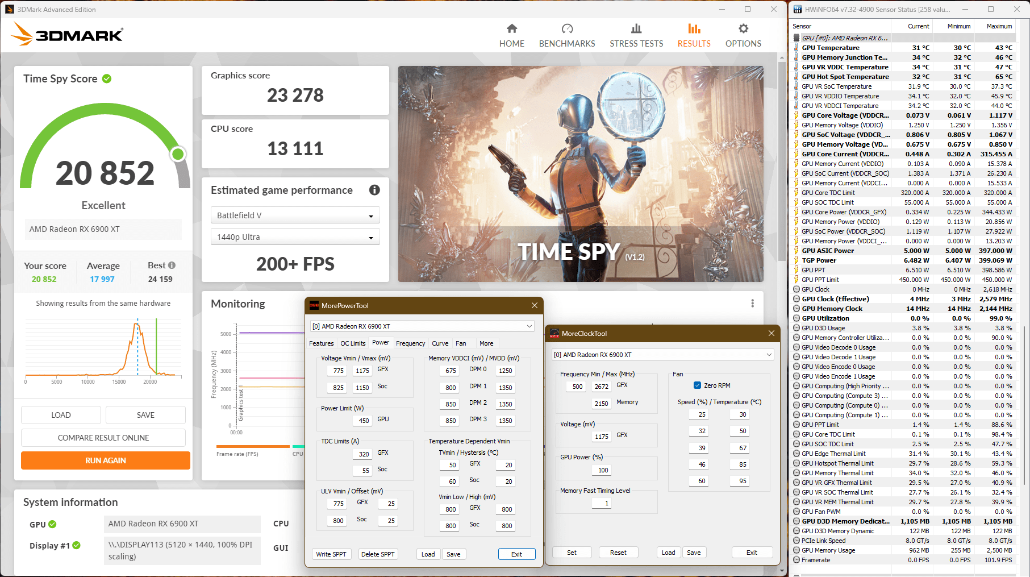This screenshot has height=577, width=1030.
Task: Open the 3DMark Home icon
Action: click(x=512, y=29)
